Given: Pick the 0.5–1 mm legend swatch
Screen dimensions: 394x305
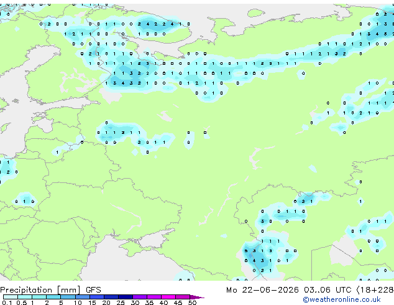Looking at the screenshot, I should (x=25, y=297).
